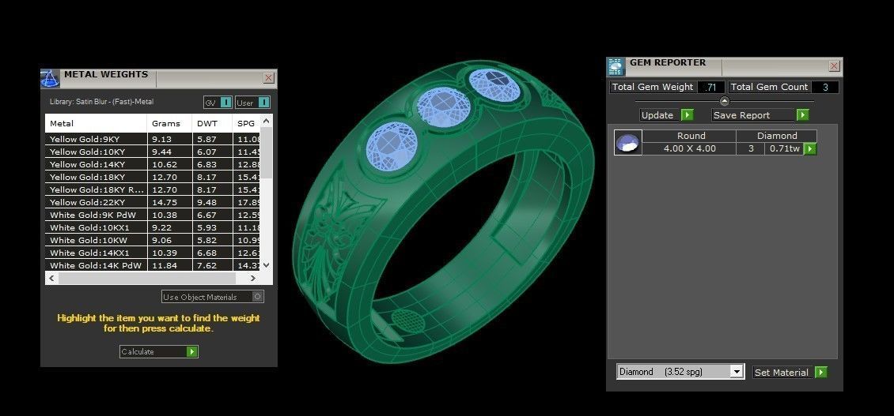894x416 pixels.
Task: Close the Gem Reporter panel
Action: point(834,66)
